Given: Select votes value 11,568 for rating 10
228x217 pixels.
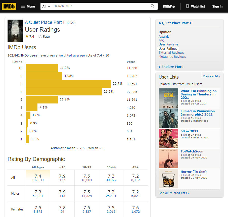Looking at the screenshot, I should coord(132,68).
